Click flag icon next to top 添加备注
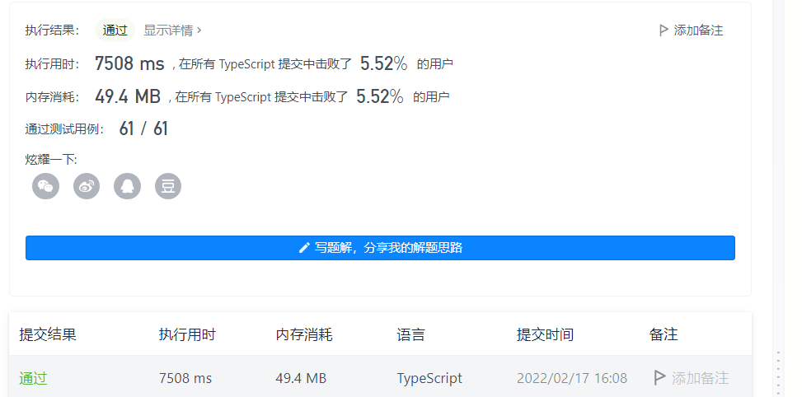Image resolution: width=802 pixels, height=397 pixels. [664, 30]
